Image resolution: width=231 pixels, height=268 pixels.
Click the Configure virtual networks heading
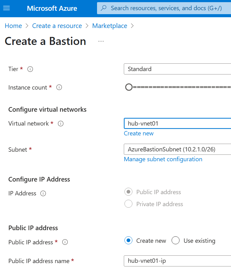(47, 110)
